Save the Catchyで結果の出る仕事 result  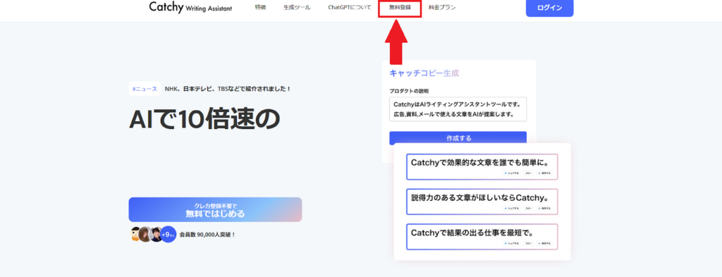[x=544, y=243]
